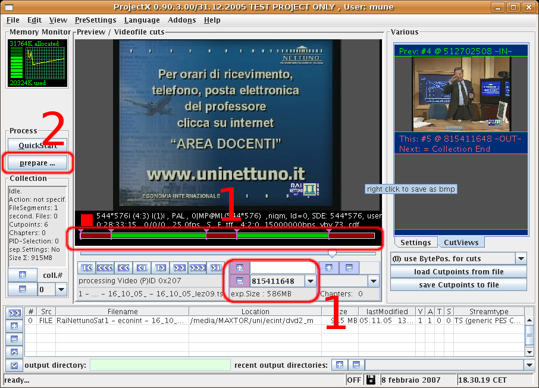Jump to last frame of preview
This screenshot has height=388, width=539.
pyautogui.click(x=216, y=268)
